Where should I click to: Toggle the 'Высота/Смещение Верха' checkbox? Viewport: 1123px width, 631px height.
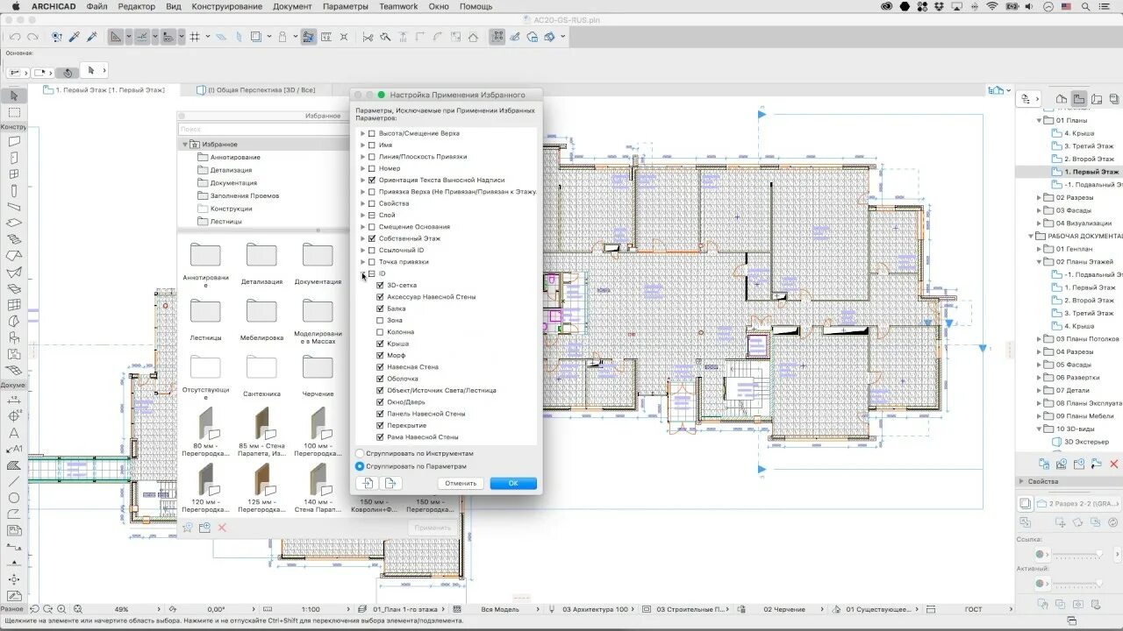coord(372,133)
